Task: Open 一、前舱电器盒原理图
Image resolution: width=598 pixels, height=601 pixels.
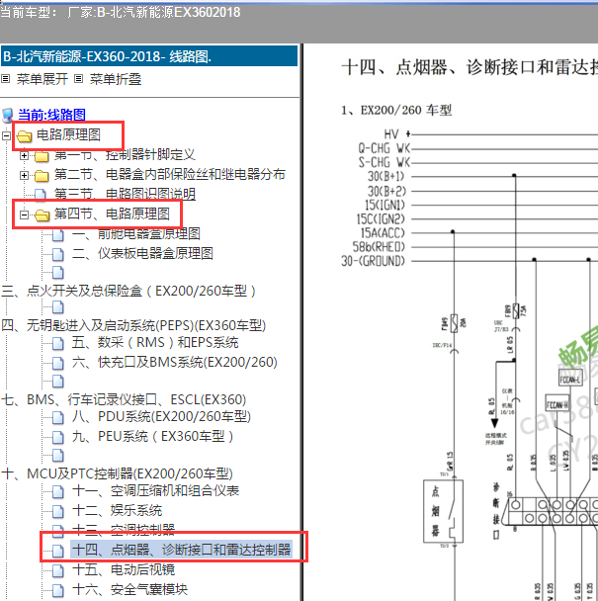Action: click(136, 234)
